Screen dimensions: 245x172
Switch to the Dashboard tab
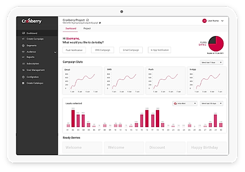tap(71, 29)
